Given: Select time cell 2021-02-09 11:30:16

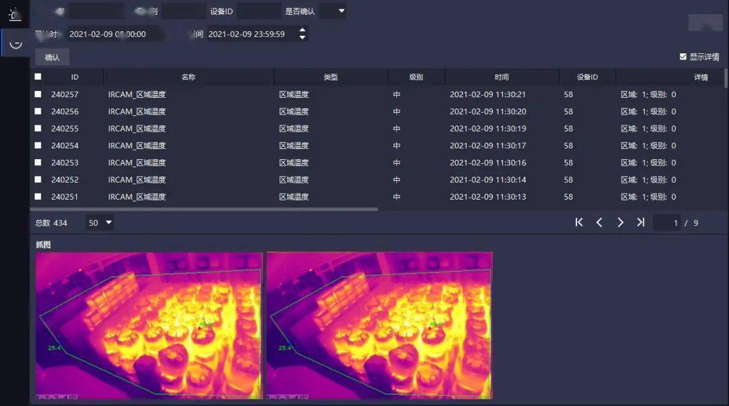Looking at the screenshot, I should (x=488, y=163).
